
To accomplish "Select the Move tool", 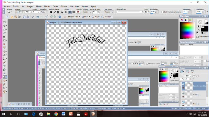I will click(x=4, y=26).
